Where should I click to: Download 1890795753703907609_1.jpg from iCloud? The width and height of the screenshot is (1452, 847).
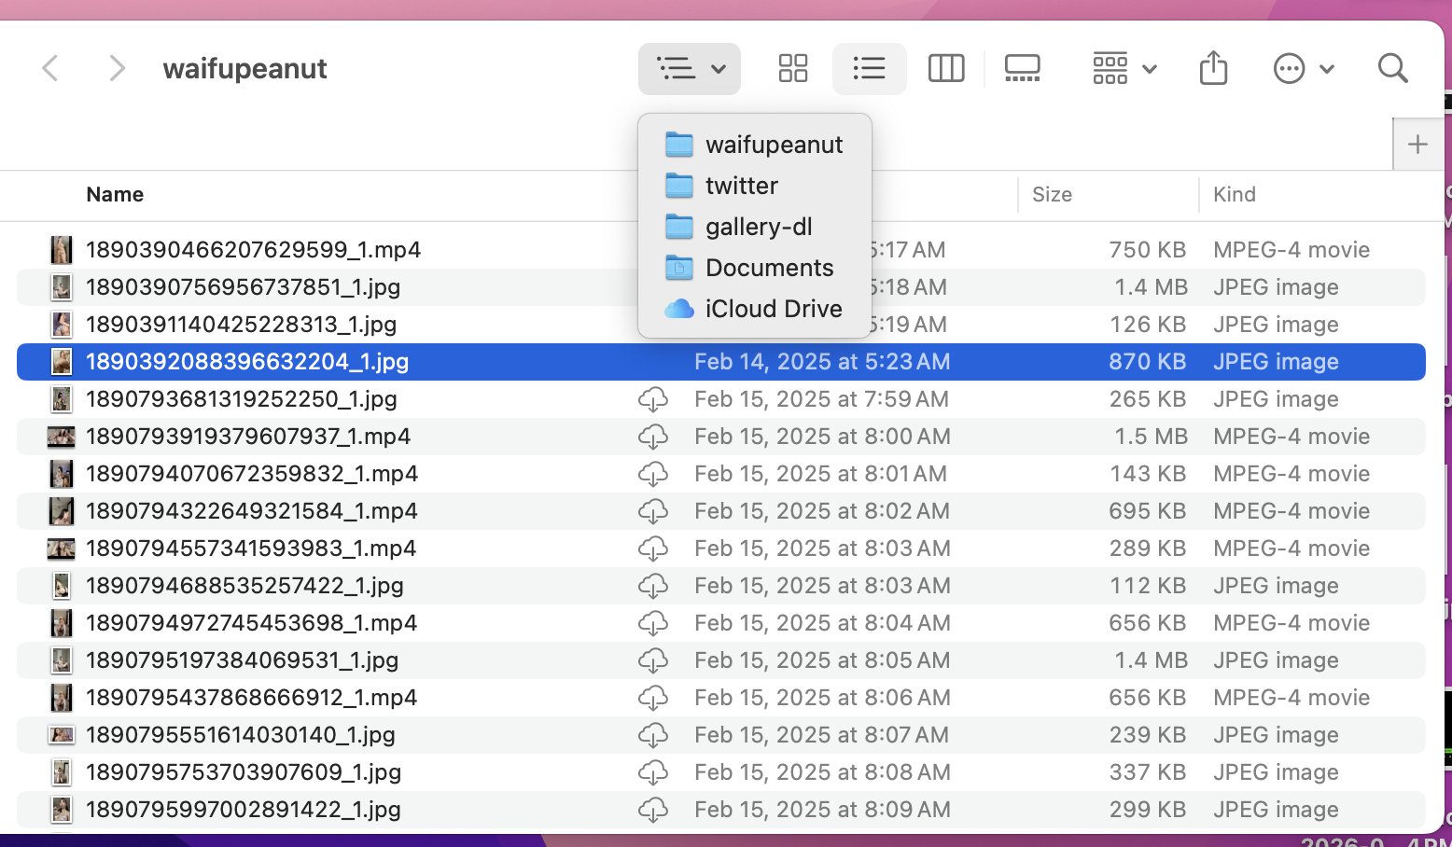coord(653,772)
